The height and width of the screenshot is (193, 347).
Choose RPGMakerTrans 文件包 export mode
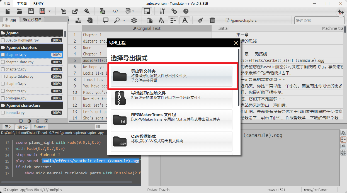[171, 119]
